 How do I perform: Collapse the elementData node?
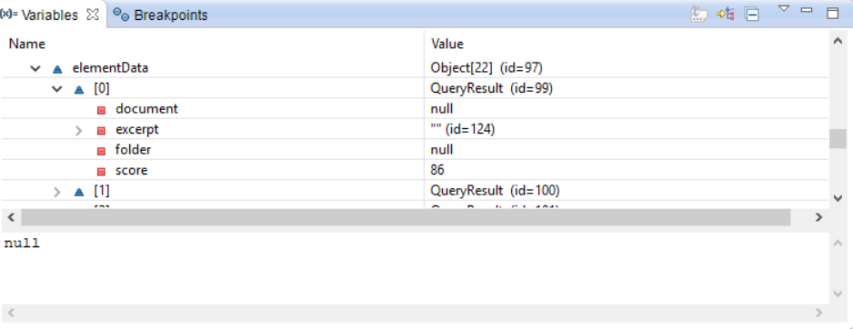pyautogui.click(x=35, y=68)
